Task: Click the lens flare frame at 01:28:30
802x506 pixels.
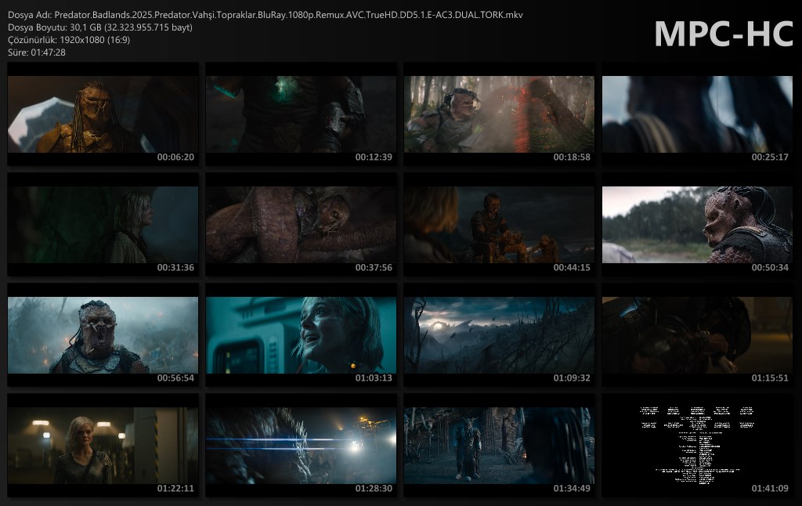Action: tap(301, 446)
